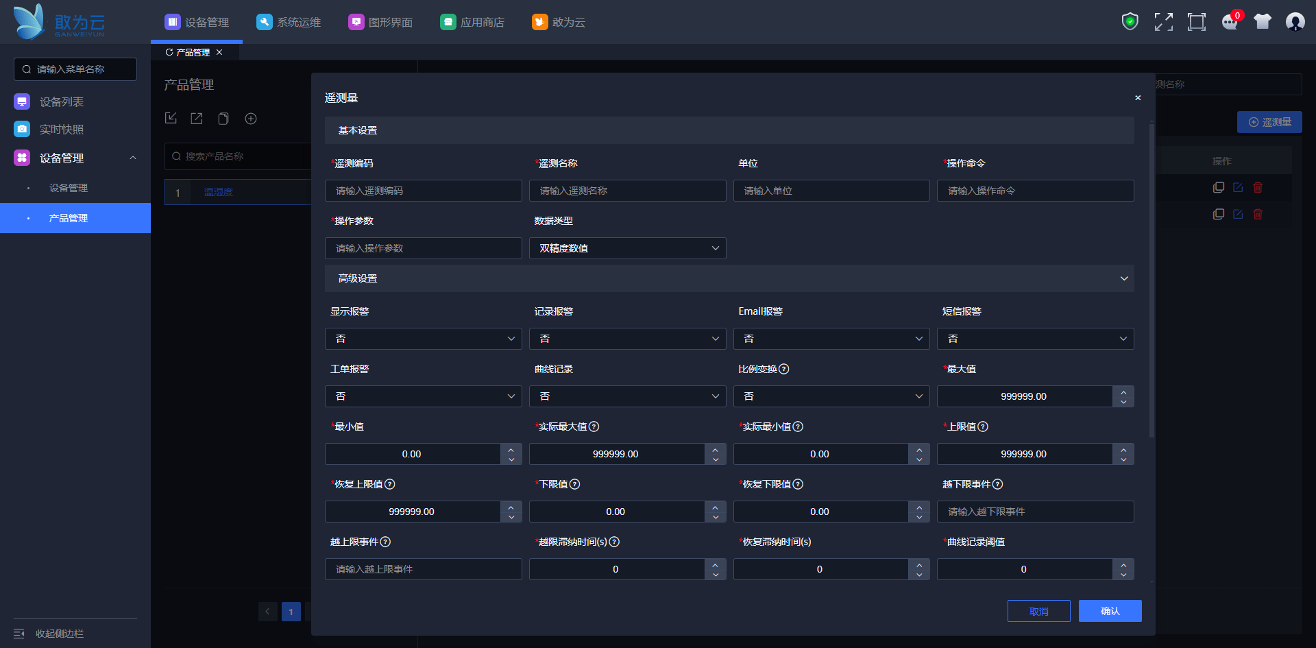Image resolution: width=1316 pixels, height=648 pixels.
Task: Click the 遥测编码 input field
Action: pos(423,191)
